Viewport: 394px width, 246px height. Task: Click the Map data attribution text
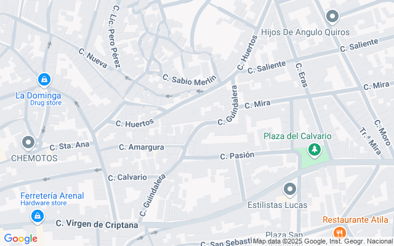click(x=323, y=242)
